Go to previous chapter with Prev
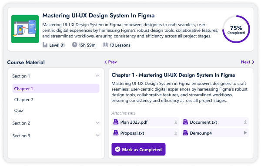This screenshot has width=261, height=166. point(110,62)
